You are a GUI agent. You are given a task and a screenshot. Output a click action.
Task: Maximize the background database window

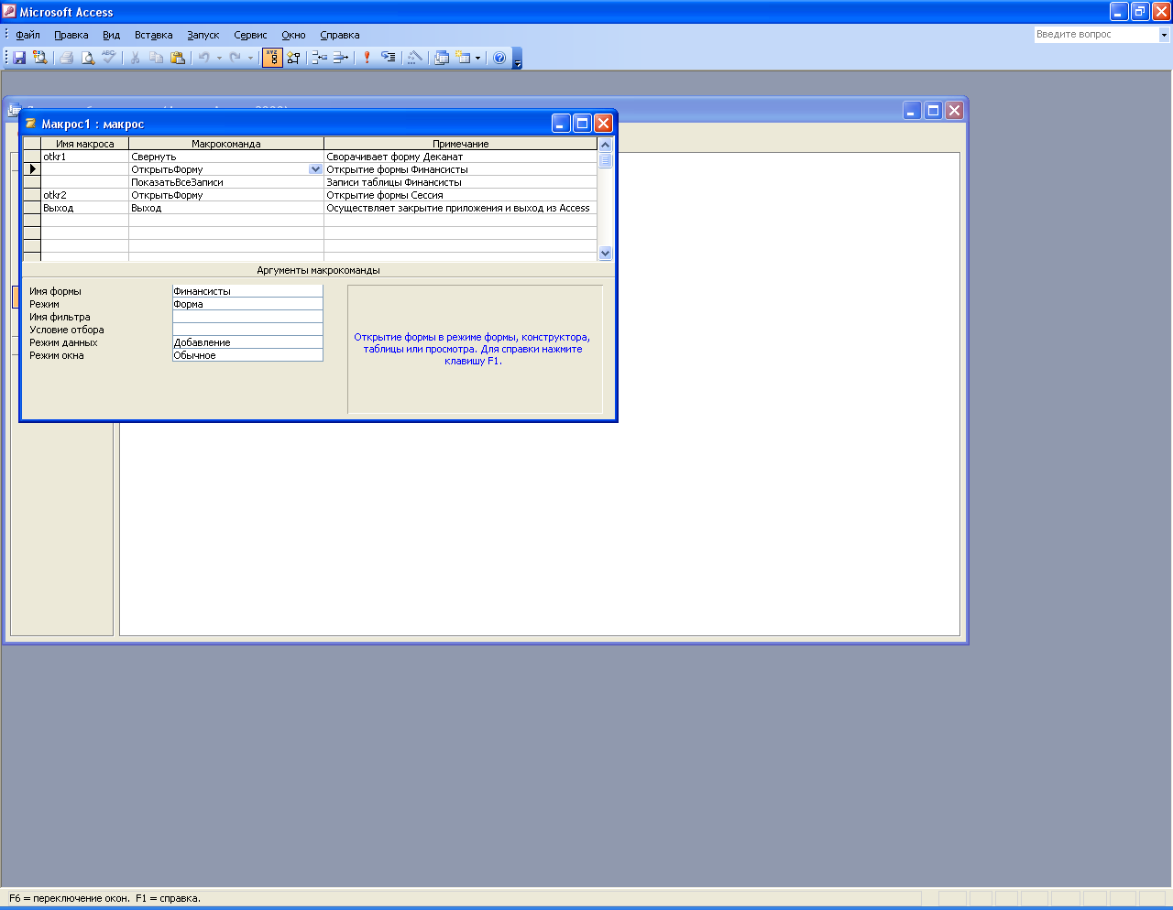[933, 111]
